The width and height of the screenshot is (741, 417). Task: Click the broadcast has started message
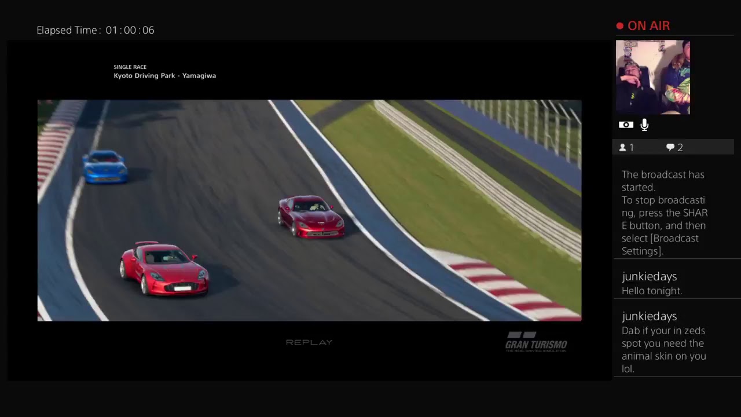(x=665, y=213)
